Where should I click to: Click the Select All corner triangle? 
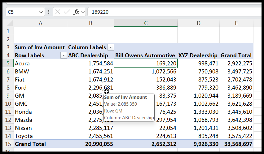(10, 23)
